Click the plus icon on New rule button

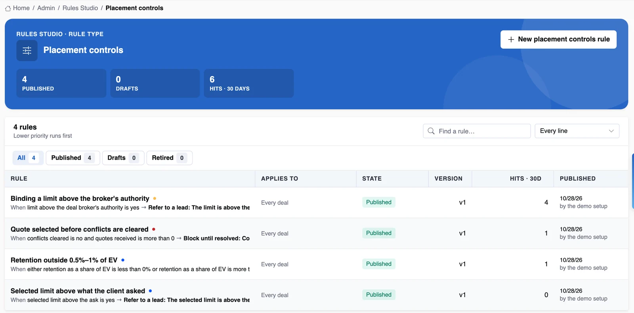tap(511, 40)
